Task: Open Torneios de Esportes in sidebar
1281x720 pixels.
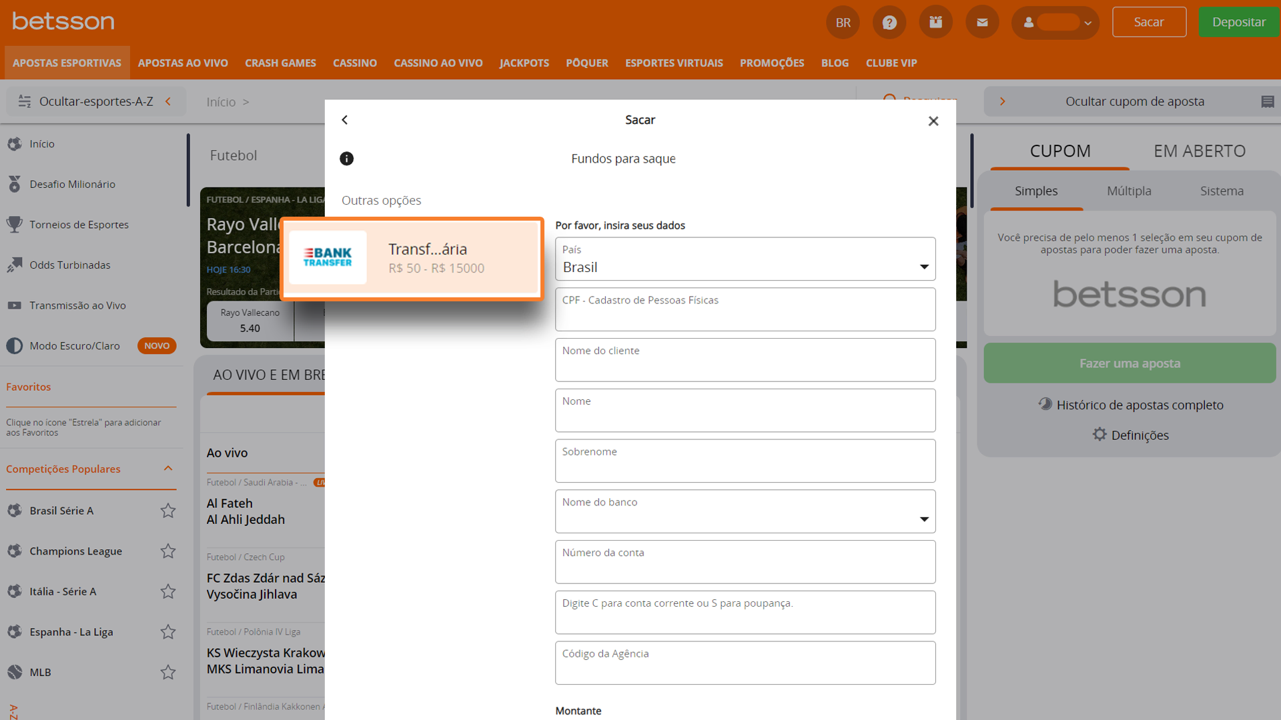Action: [79, 225]
